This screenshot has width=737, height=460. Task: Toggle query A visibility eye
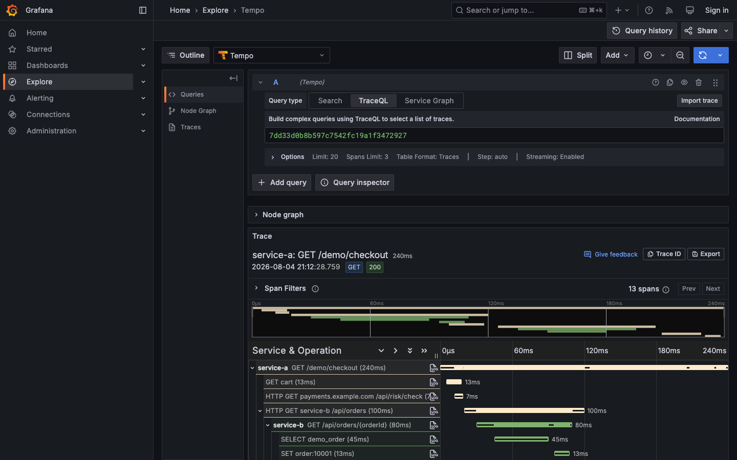pyautogui.click(x=684, y=82)
